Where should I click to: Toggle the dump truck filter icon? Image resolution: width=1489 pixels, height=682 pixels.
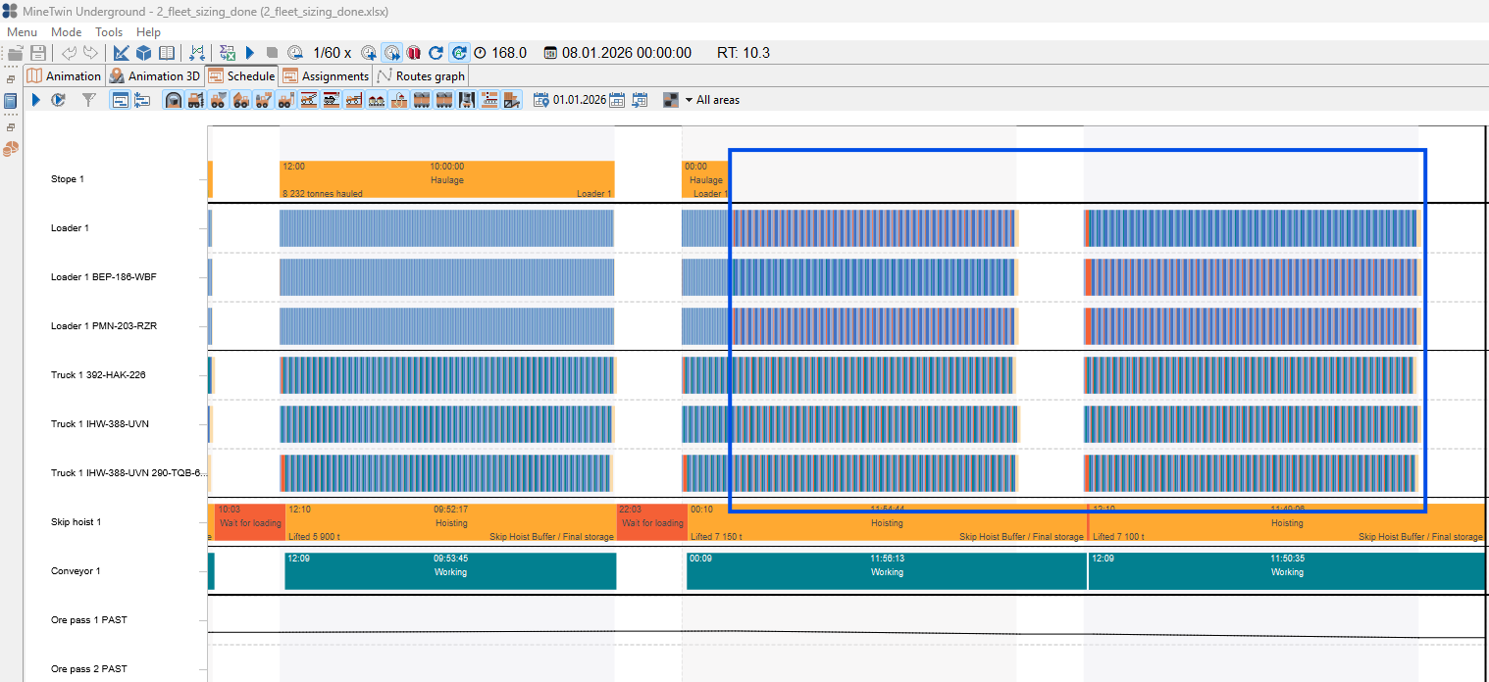coord(239,100)
